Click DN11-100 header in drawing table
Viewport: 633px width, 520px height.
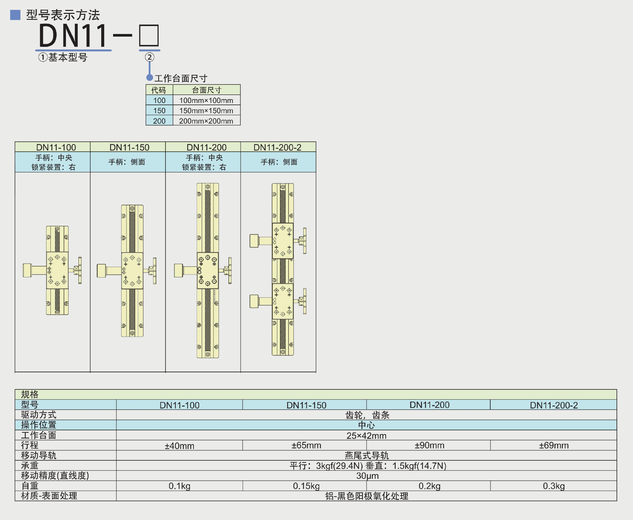[x=56, y=147]
